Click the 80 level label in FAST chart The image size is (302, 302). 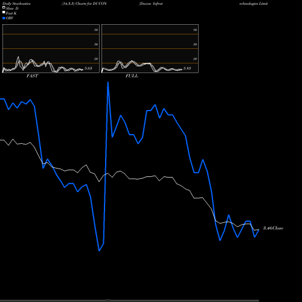96,30
